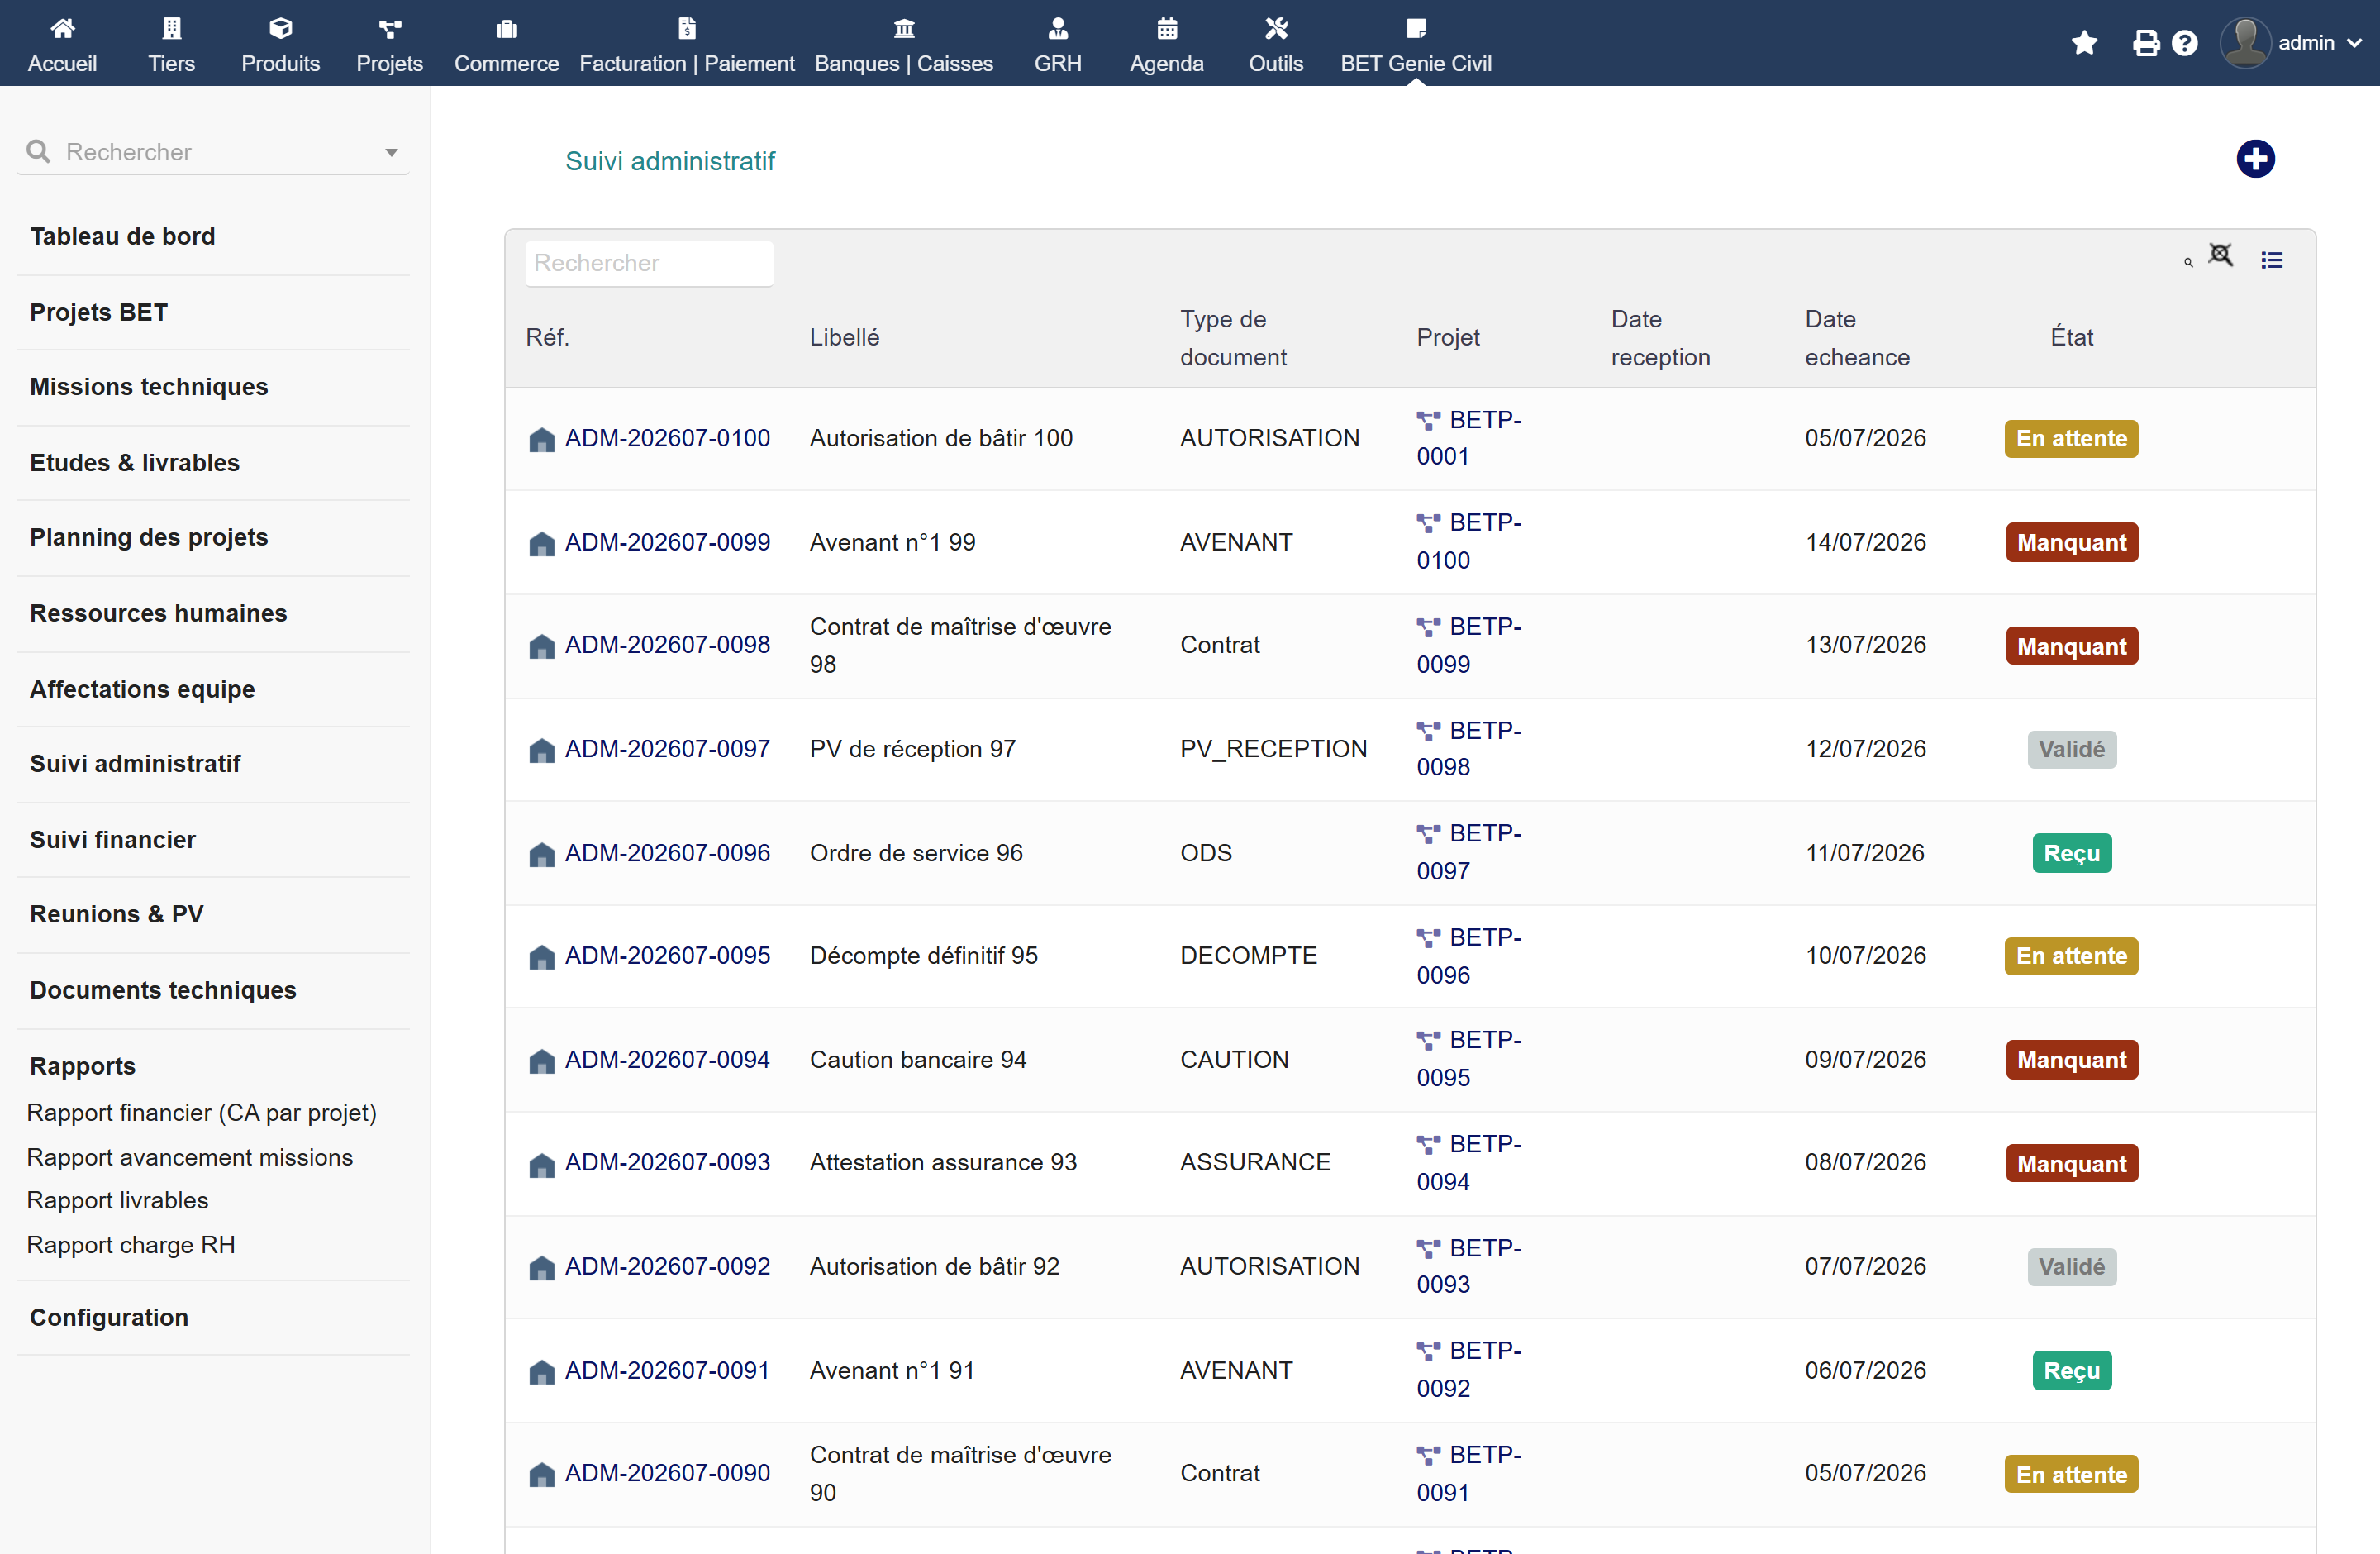2380x1554 pixels.
Task: Open the column selector list icon
Action: pos(2271,261)
